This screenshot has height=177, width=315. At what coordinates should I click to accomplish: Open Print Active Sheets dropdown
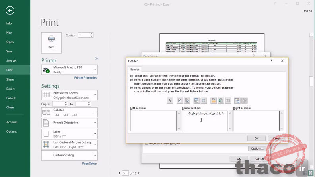70,95
